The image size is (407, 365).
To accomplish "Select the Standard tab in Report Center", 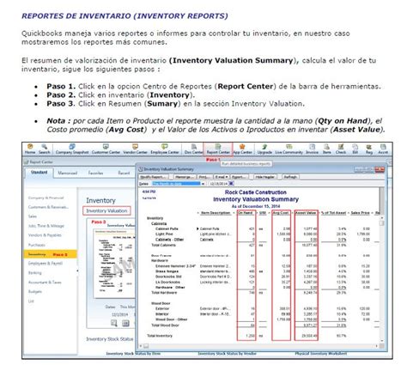I will [39, 173].
